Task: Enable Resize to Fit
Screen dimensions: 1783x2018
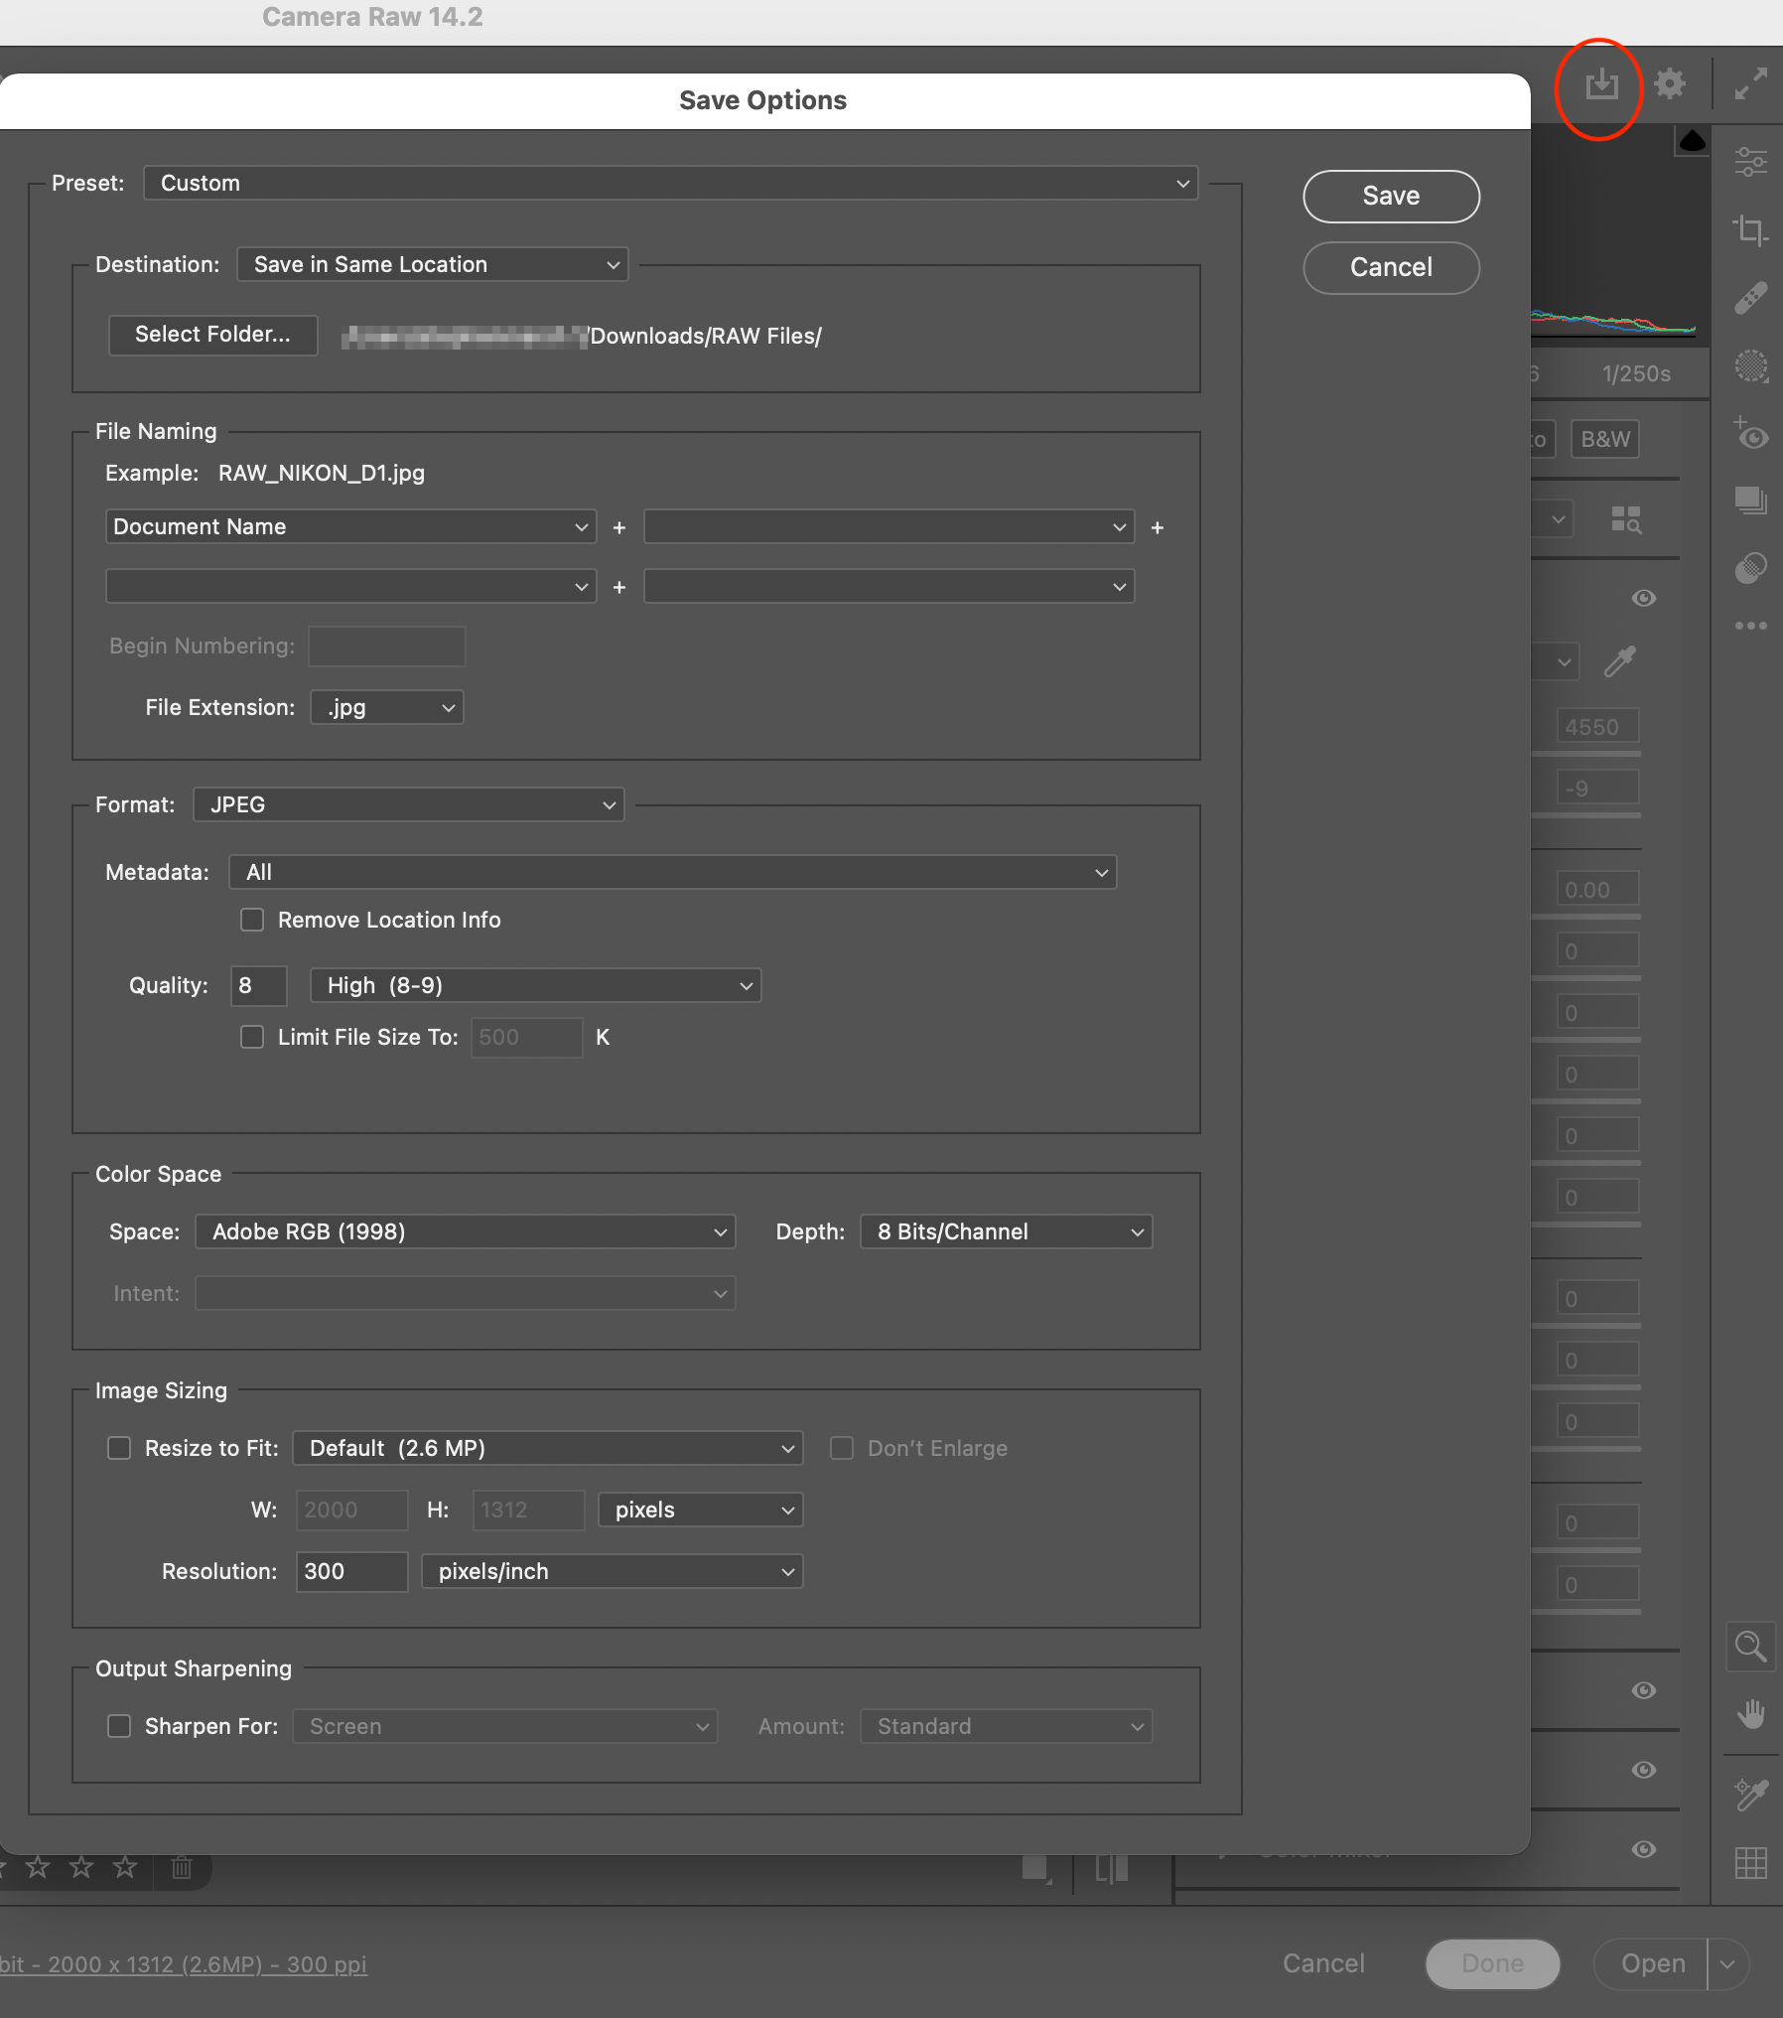Action: click(118, 1448)
